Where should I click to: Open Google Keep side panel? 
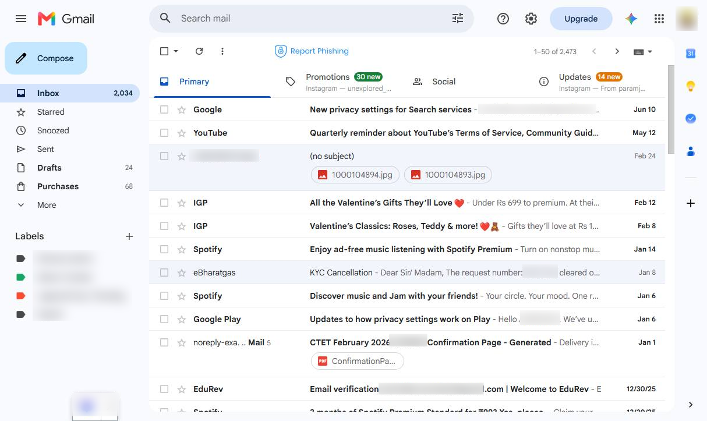pos(691,86)
